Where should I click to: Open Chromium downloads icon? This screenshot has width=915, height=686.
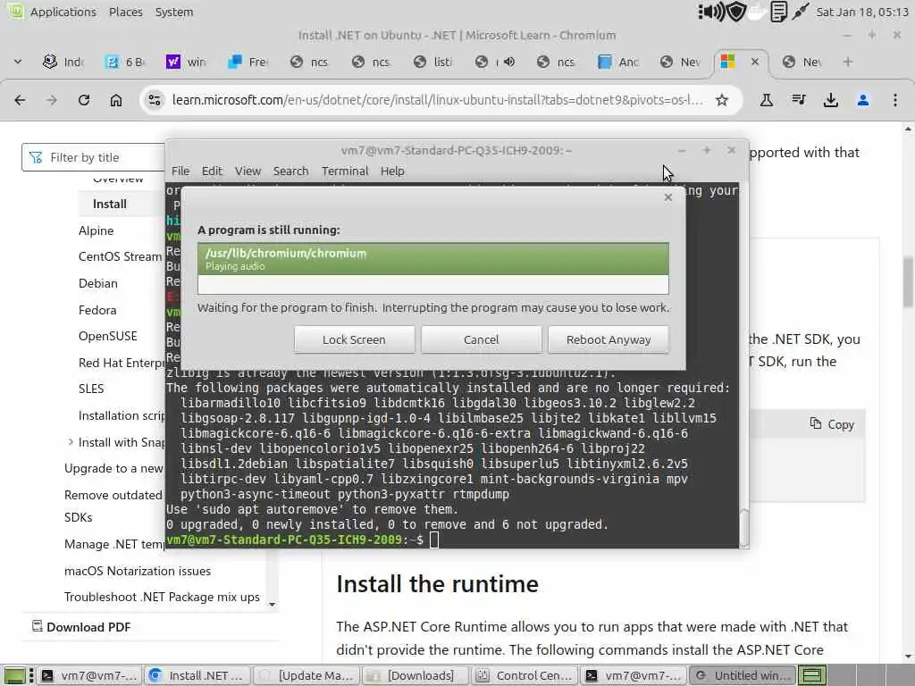click(x=830, y=100)
